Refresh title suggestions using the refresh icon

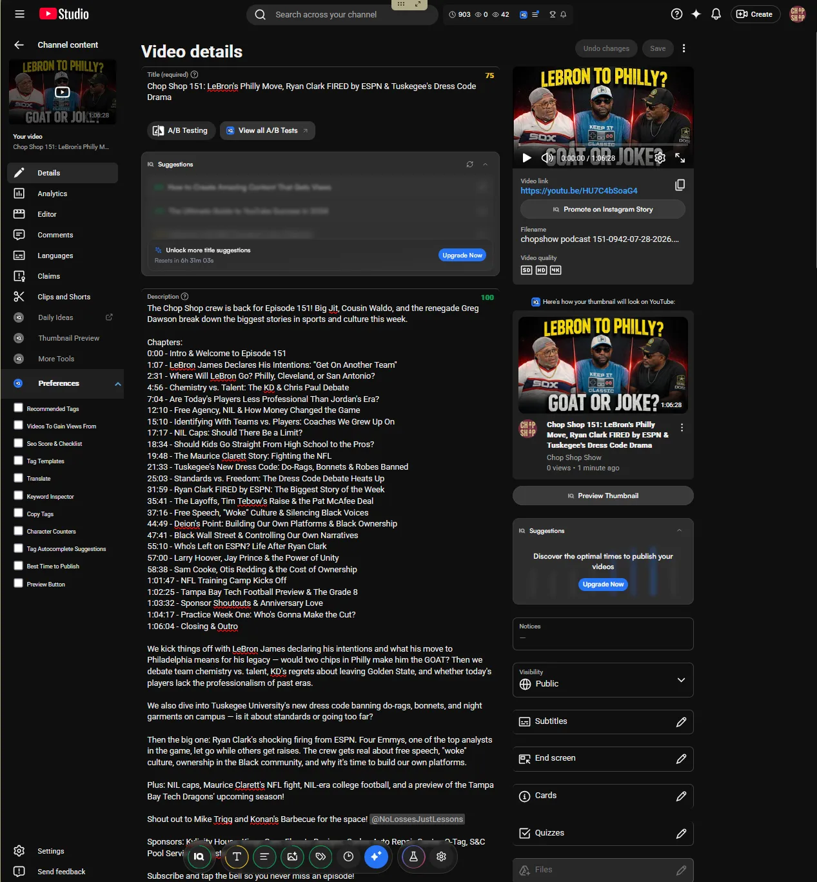tap(469, 165)
